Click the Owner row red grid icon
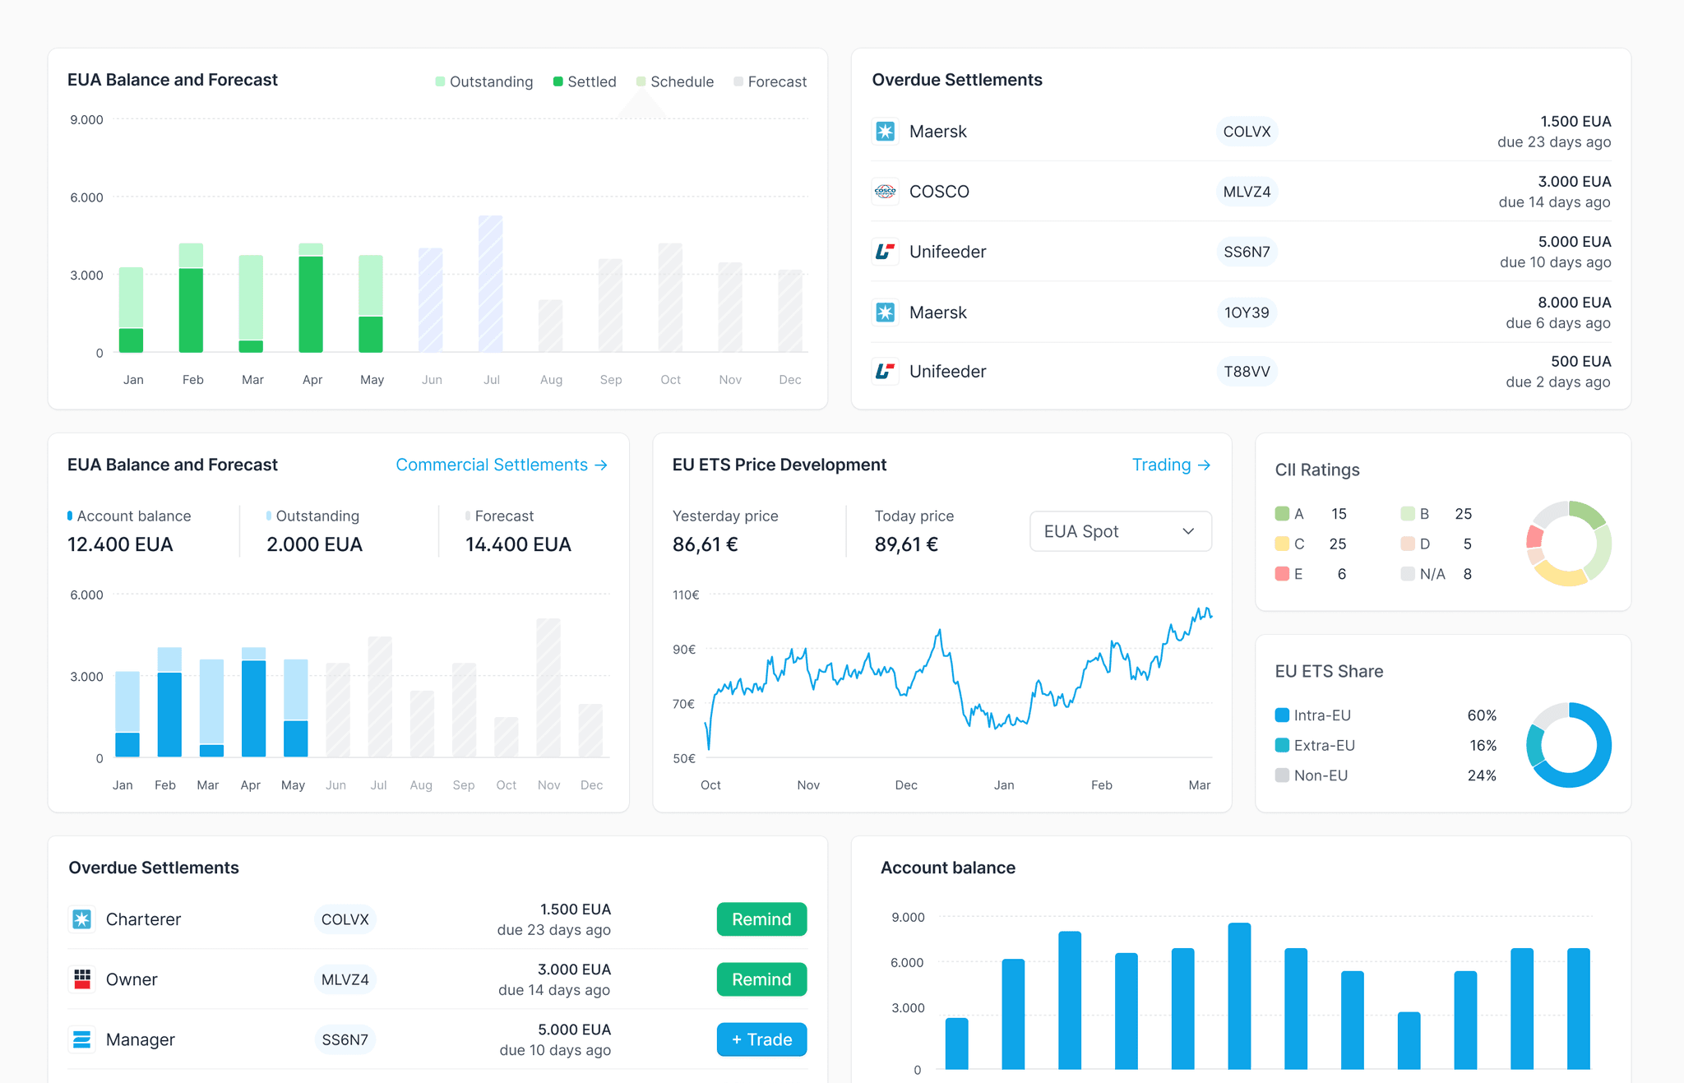 pos(81,979)
